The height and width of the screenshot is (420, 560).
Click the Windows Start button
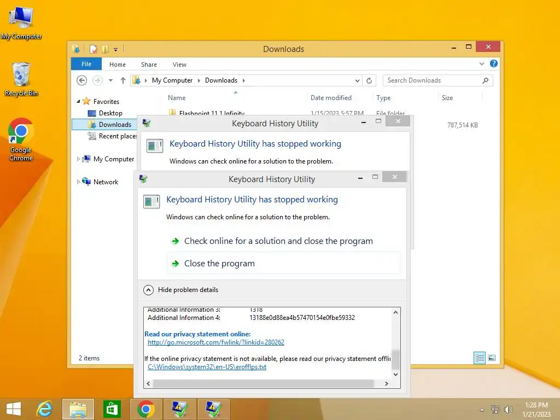(14, 409)
